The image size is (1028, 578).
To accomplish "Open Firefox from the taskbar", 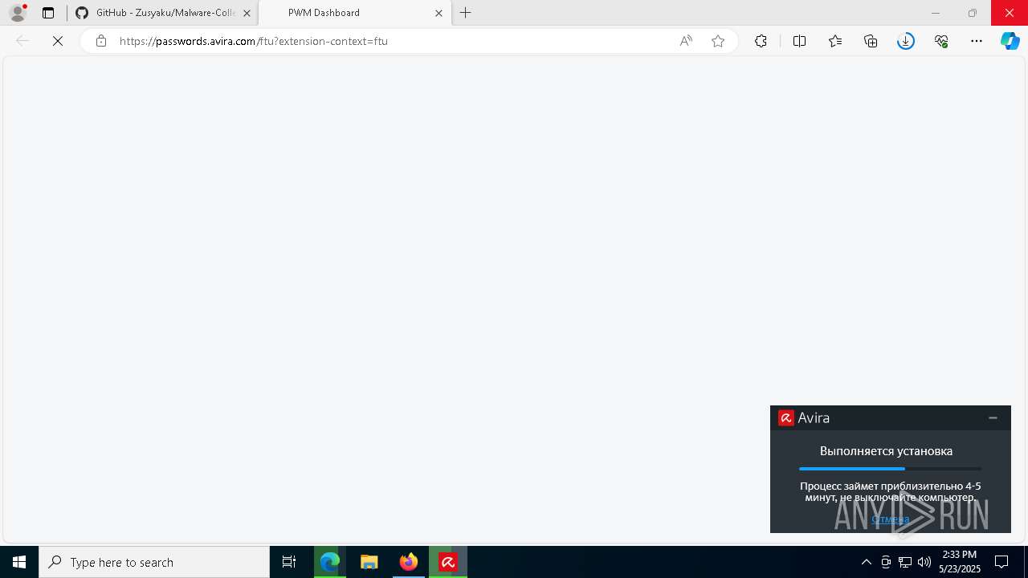I will (409, 562).
